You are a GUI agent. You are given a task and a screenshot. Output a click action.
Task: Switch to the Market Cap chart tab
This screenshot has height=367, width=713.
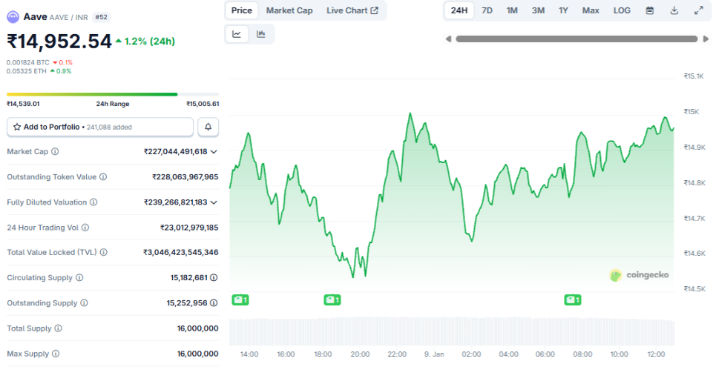click(x=289, y=10)
